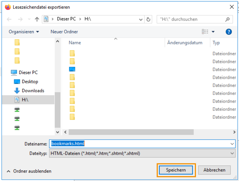239x181 pixels.
Task: Open the Organisieren menu
Action: pos(24,32)
